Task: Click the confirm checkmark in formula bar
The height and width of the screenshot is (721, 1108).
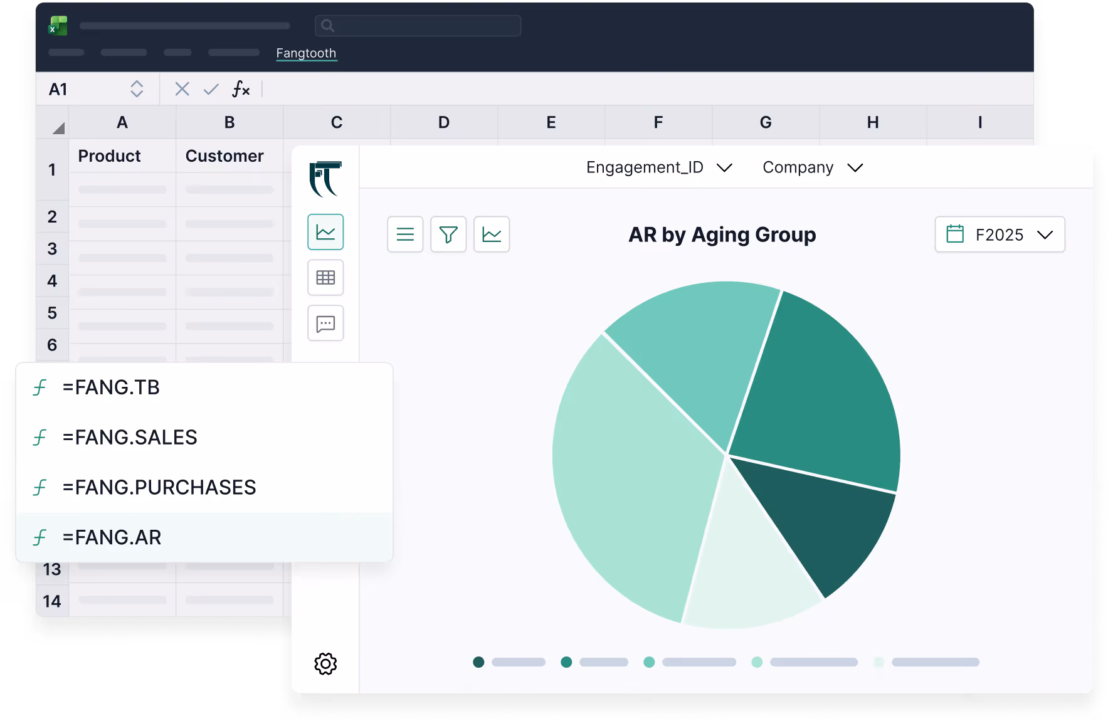Action: tap(211, 89)
